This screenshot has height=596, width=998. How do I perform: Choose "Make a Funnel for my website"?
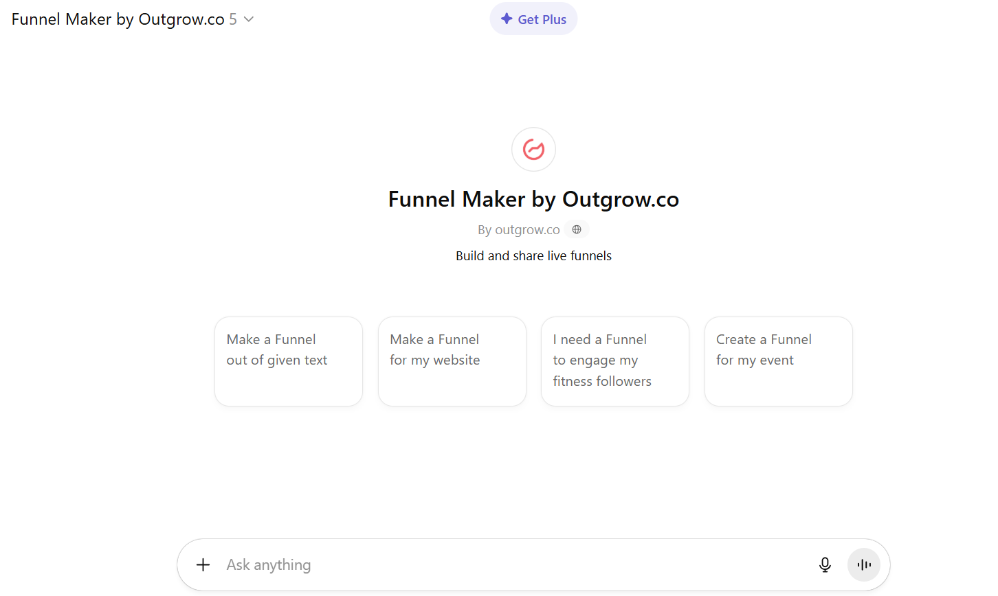coord(452,361)
